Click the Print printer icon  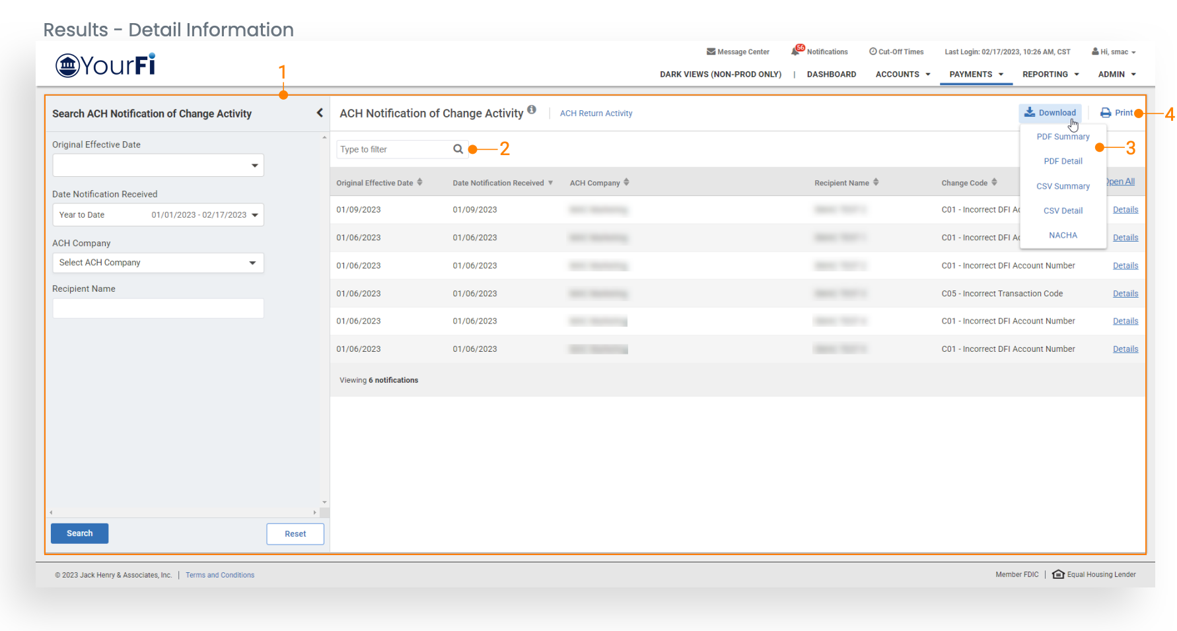[1105, 113]
